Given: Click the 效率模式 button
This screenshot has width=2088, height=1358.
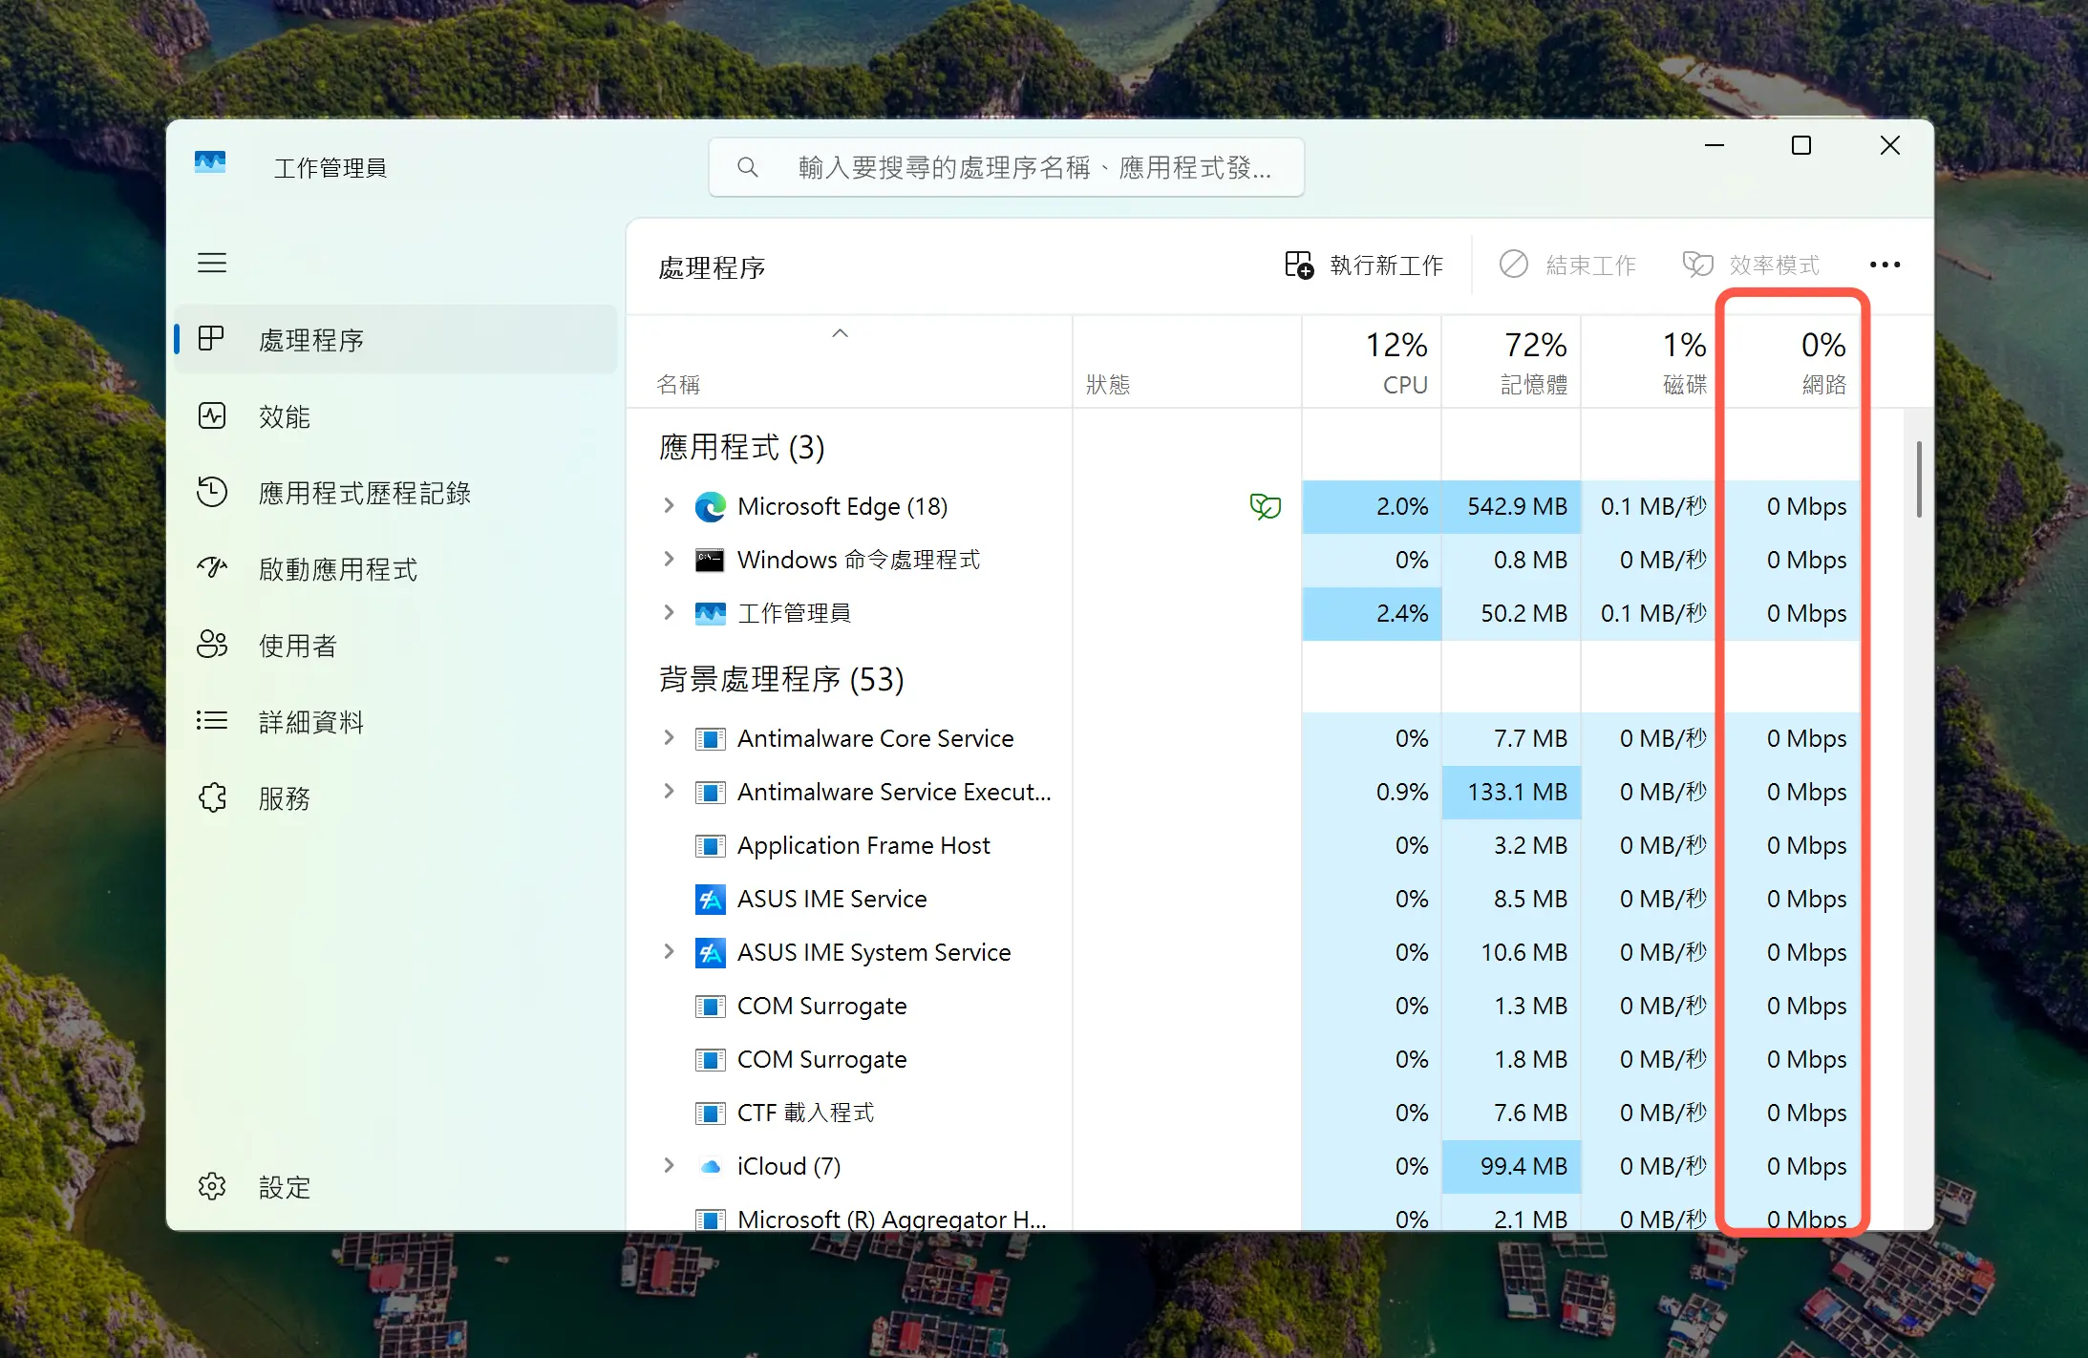Looking at the screenshot, I should click(x=1751, y=265).
